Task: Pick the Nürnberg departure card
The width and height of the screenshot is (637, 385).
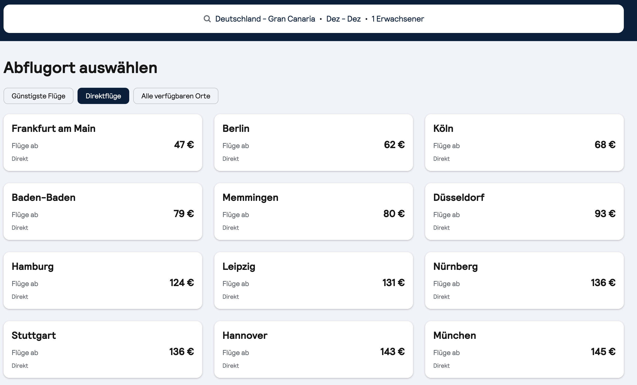Action: point(524,280)
